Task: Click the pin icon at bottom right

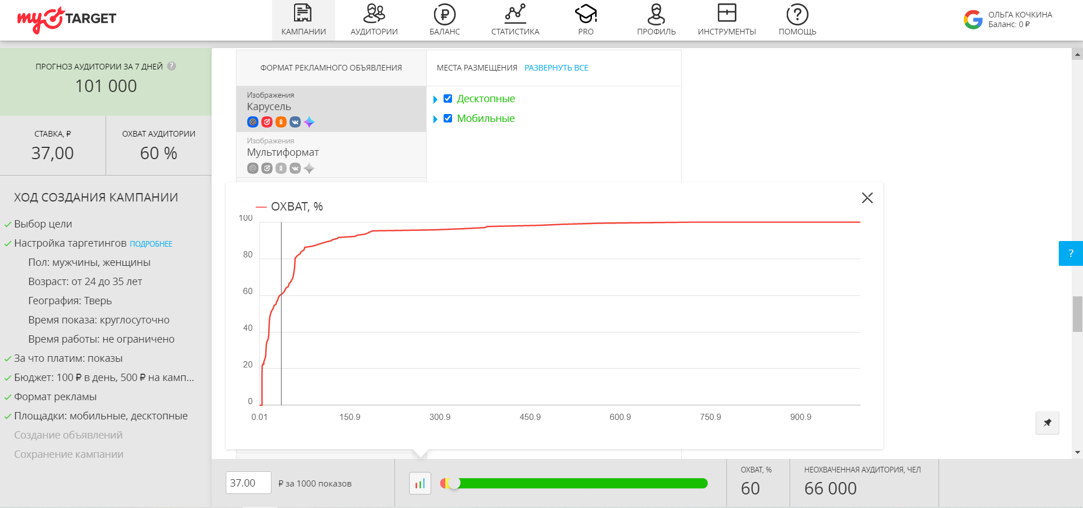Action: pos(1047,423)
